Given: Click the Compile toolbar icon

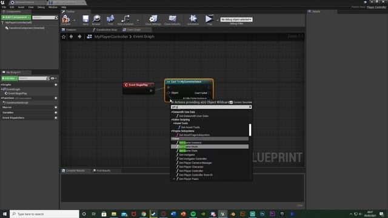Looking at the screenshot, I should [x=66, y=19].
